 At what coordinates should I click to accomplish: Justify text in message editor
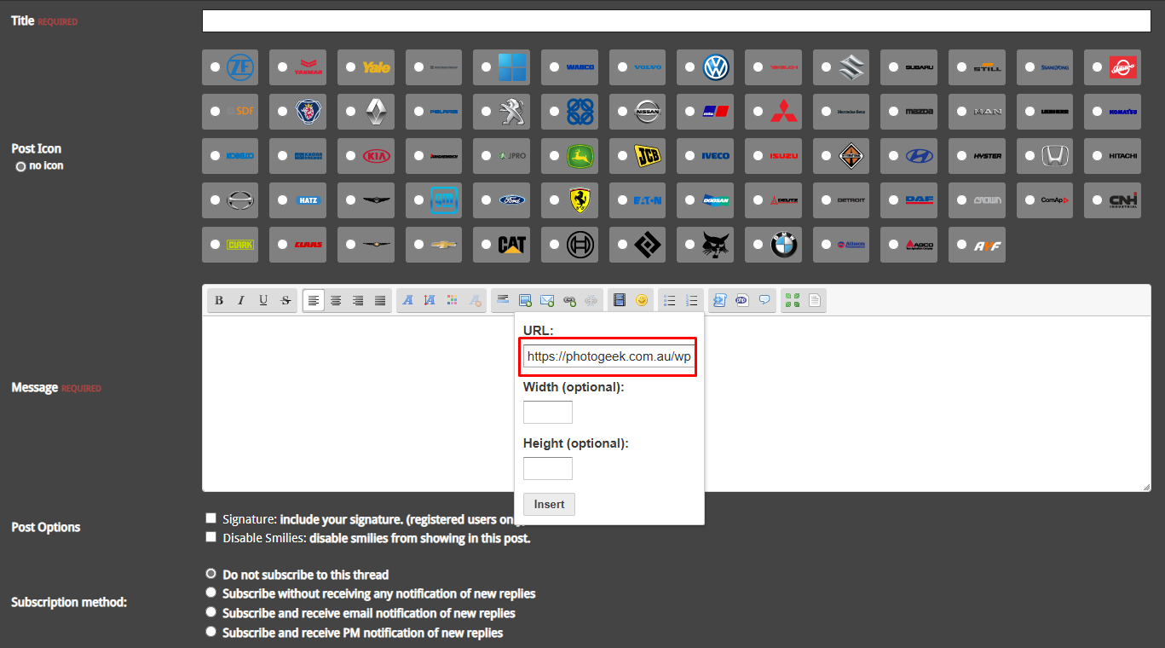tap(380, 300)
